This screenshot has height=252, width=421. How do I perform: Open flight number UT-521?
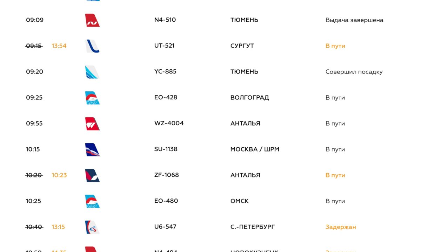(x=165, y=46)
